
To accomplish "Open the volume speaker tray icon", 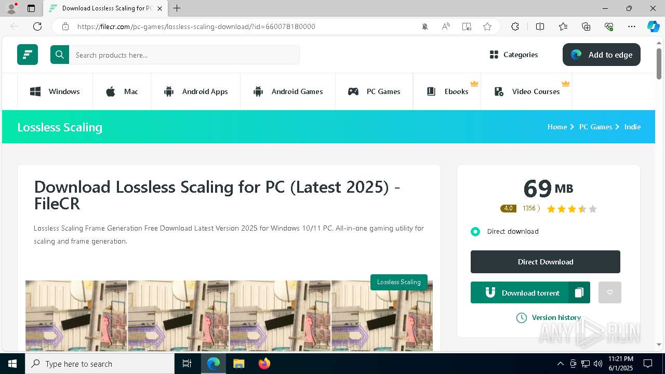I will 598,364.
